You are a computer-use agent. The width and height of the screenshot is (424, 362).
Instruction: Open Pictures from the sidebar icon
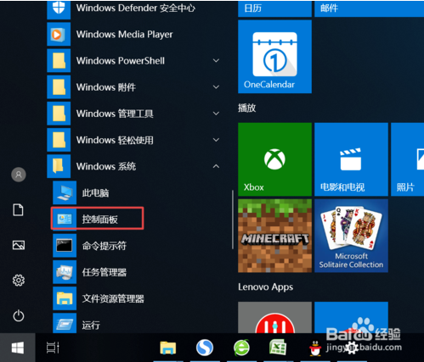point(19,245)
